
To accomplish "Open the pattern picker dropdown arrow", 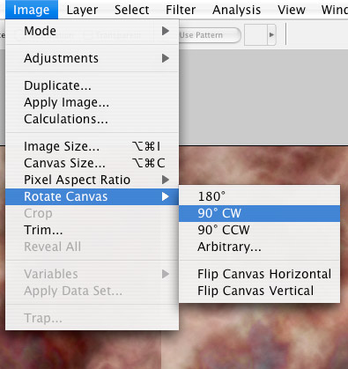I will click(x=271, y=35).
